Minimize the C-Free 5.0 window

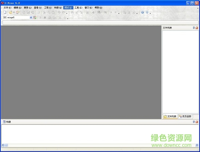pyautogui.click(x=188, y=3)
